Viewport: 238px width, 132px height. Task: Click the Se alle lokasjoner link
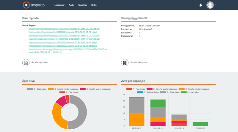(x=139, y=62)
